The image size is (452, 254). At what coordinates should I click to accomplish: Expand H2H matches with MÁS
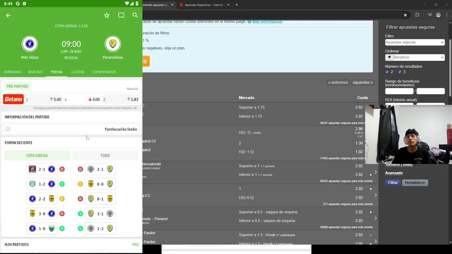[135, 244]
